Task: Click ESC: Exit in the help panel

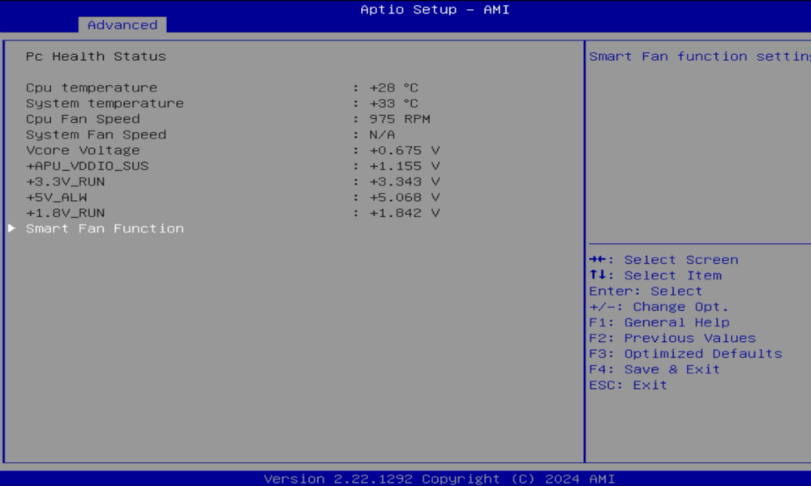Action: point(628,385)
